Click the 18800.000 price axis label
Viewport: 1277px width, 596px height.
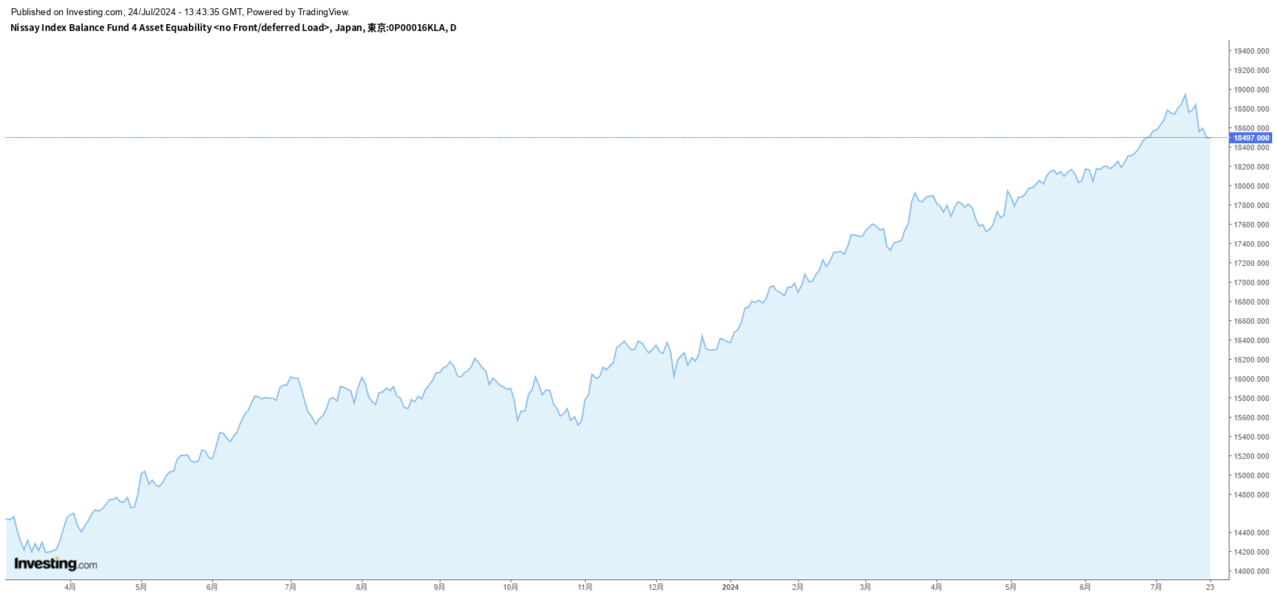(1252, 109)
